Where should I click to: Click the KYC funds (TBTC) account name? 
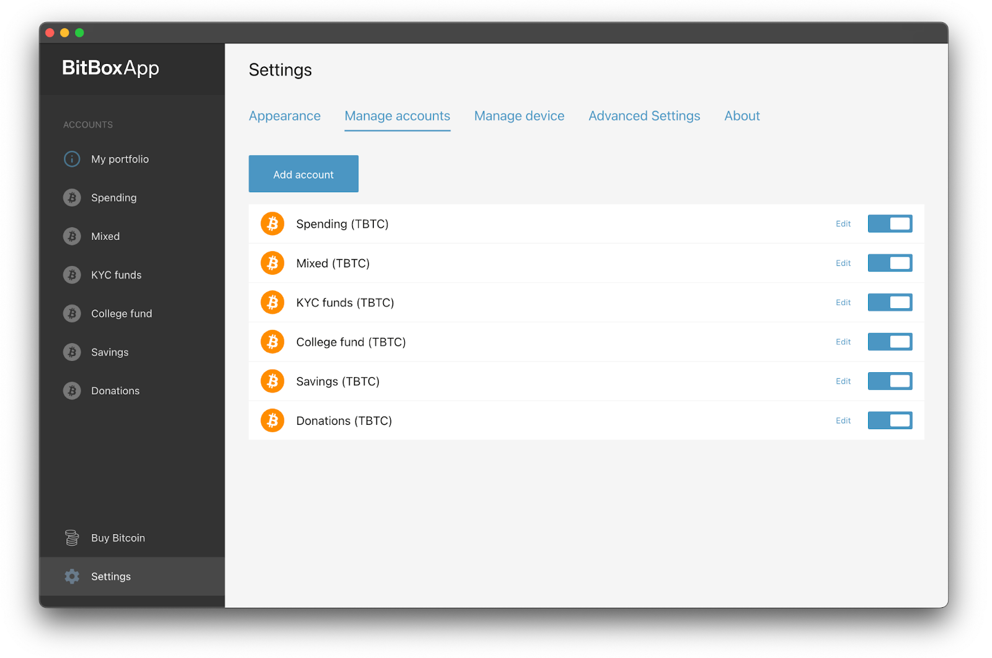click(345, 303)
